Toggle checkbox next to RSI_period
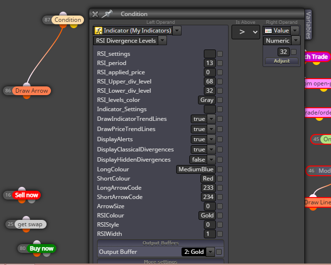Screen dimensions: 331x265 (x=220, y=63)
